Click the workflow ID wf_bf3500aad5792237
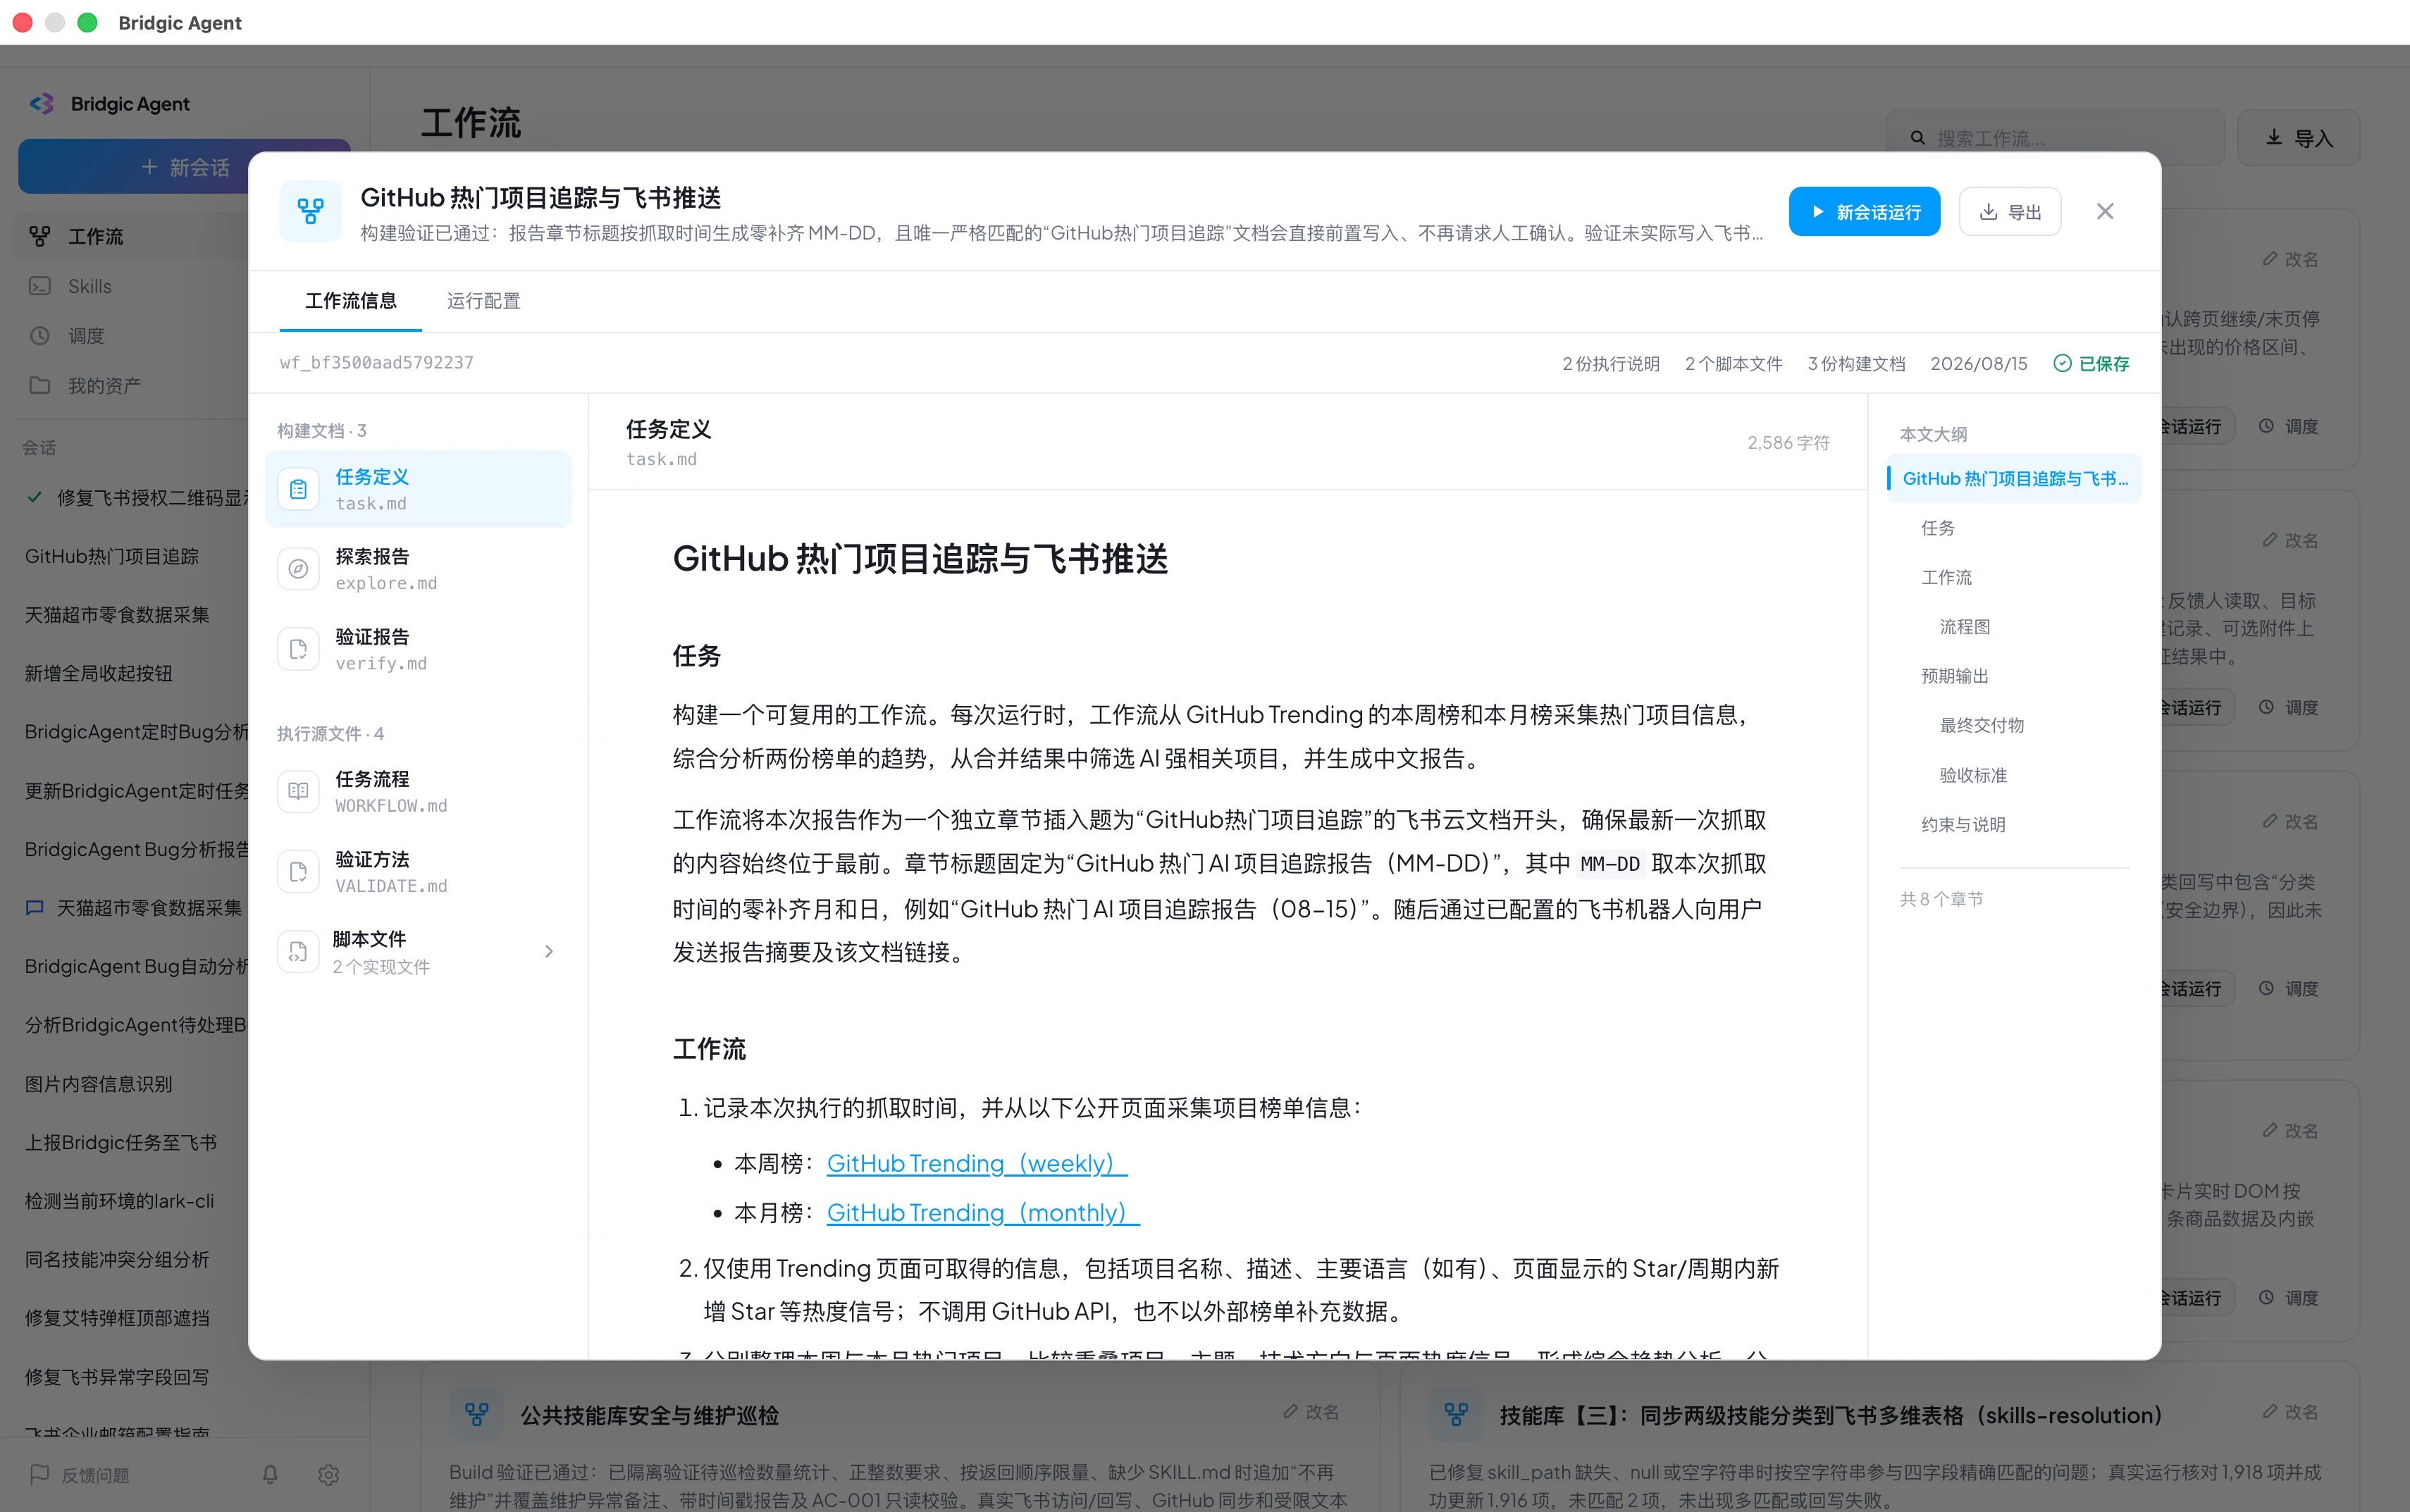The height and width of the screenshot is (1512, 2410). (376, 362)
